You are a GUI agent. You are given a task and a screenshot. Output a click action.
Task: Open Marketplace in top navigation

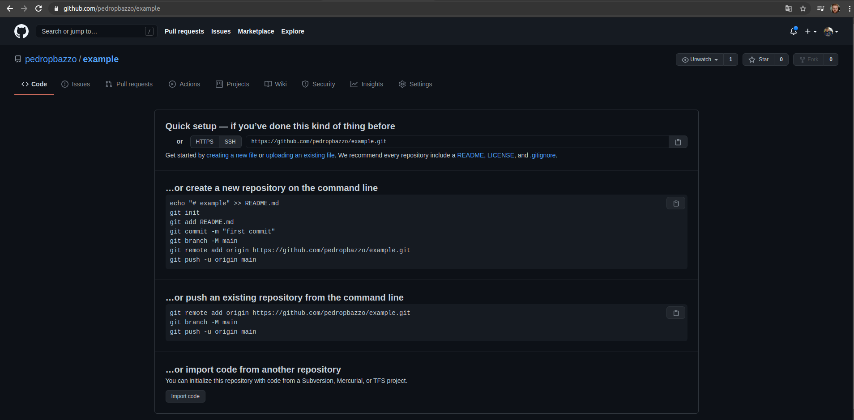point(256,31)
